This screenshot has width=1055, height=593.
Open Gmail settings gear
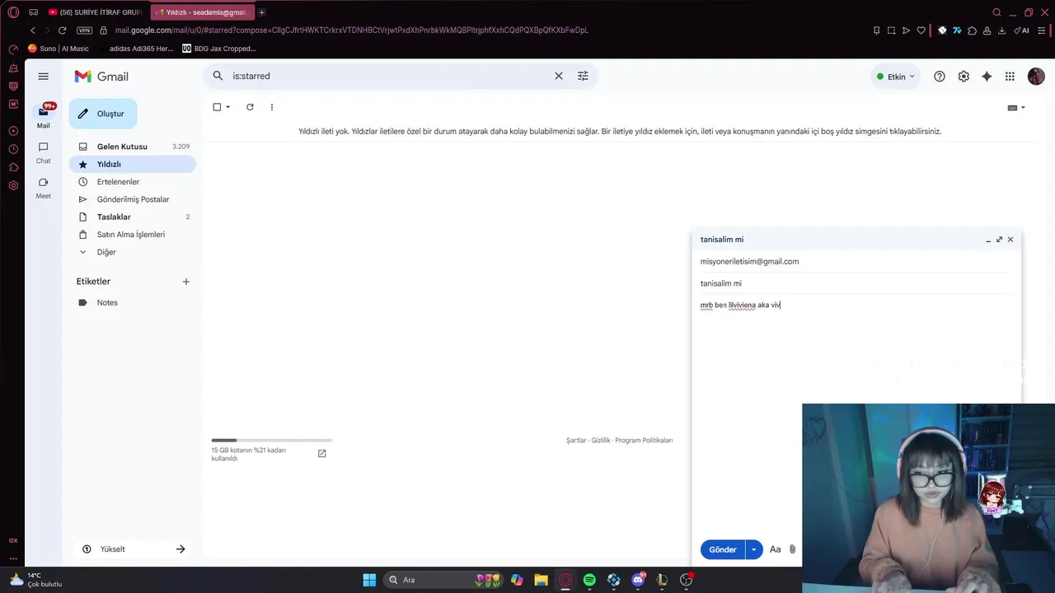click(x=964, y=77)
